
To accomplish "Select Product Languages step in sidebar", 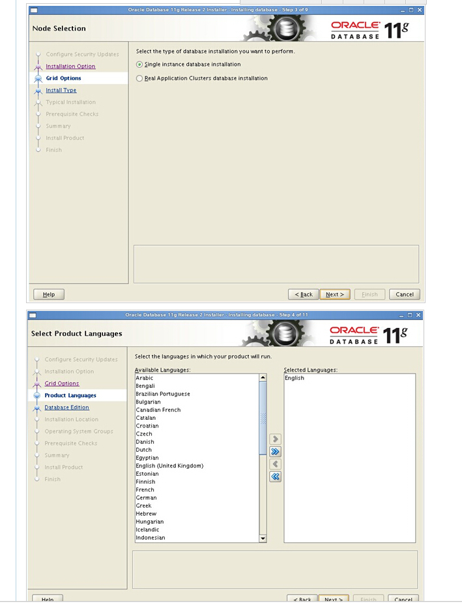I will [x=70, y=395].
